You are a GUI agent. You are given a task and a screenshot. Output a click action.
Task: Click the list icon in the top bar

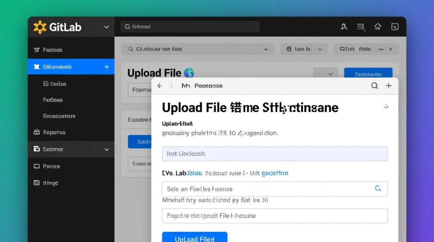(x=361, y=27)
